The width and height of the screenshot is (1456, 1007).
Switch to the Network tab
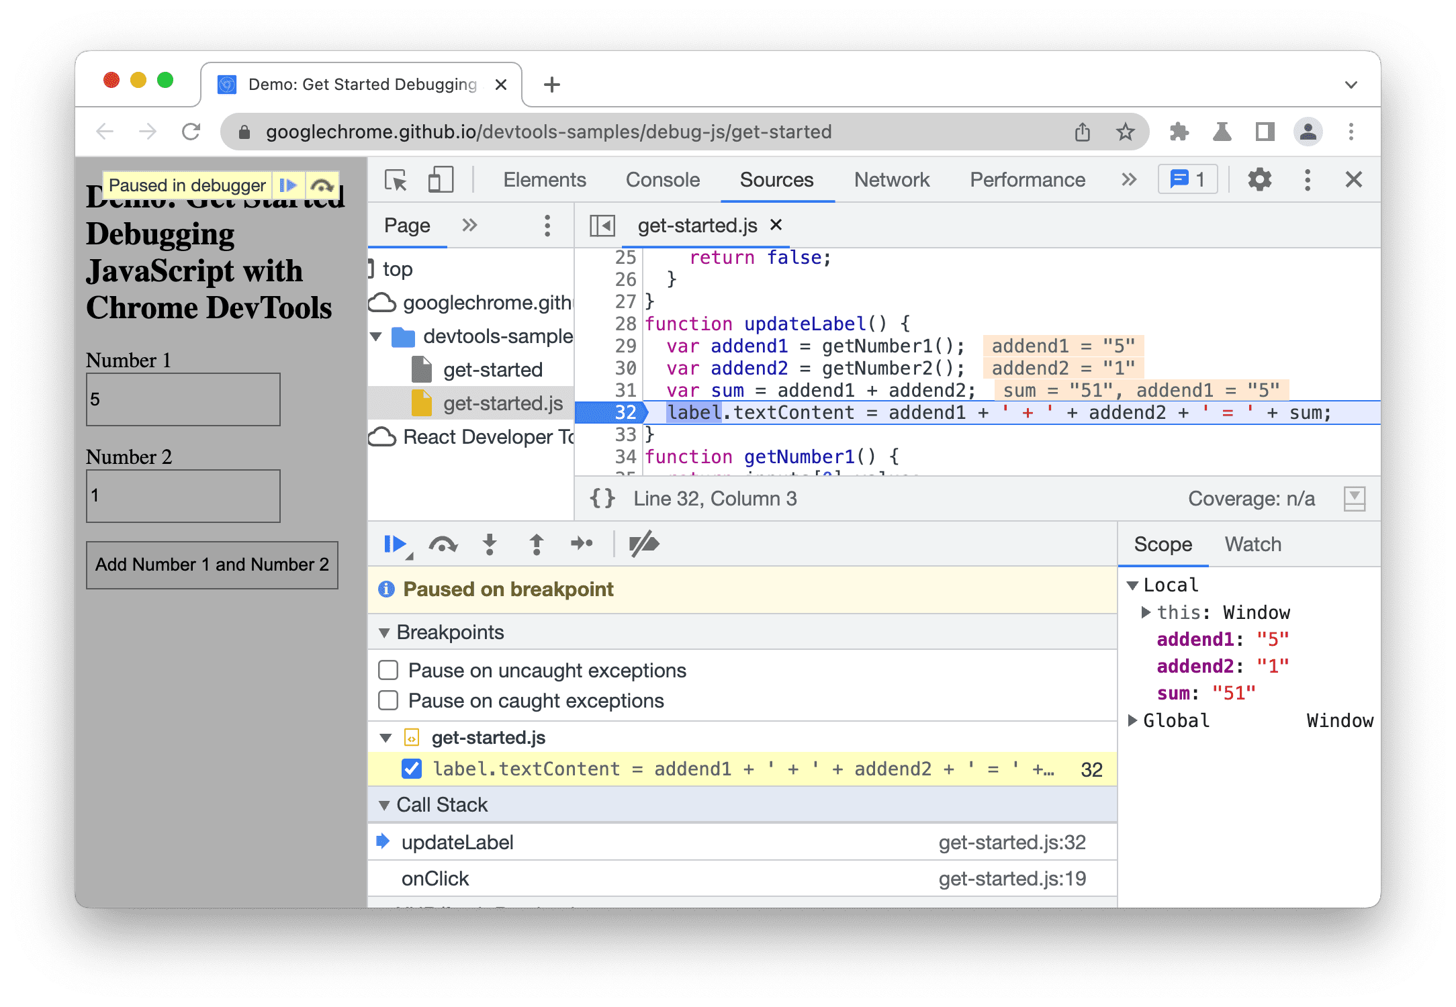coord(893,179)
